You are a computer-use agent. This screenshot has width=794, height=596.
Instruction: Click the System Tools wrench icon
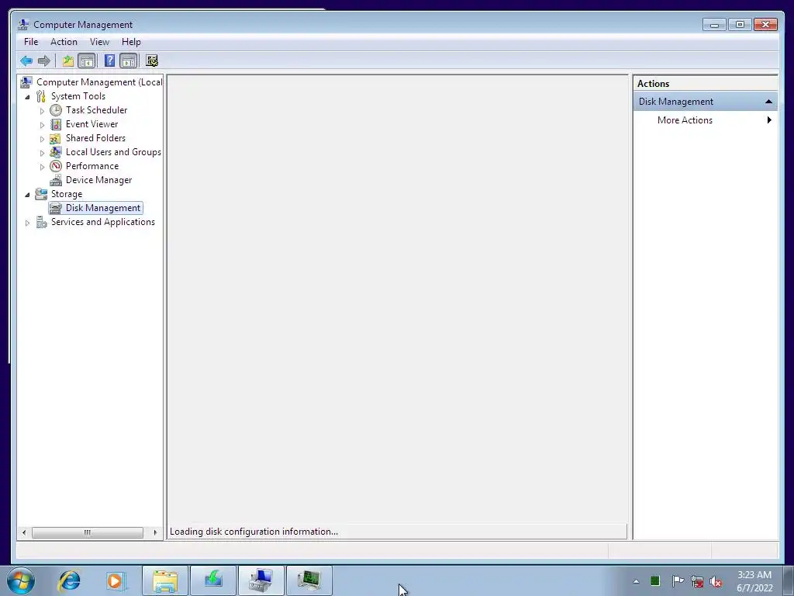(41, 96)
